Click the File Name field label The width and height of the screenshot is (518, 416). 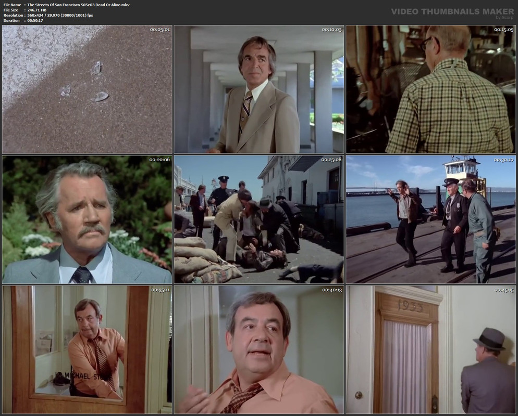click(x=12, y=5)
